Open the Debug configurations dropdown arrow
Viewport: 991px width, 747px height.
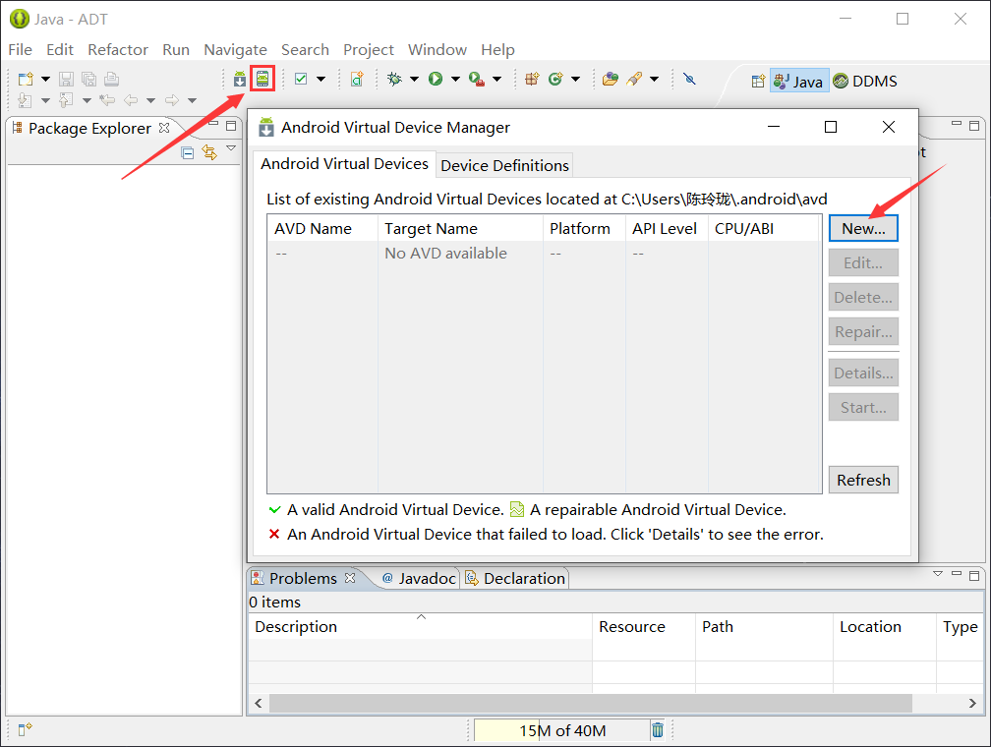(414, 79)
